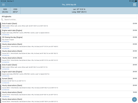Tap the 'Sunset at lat 60° 06.2' N' description
138x103 pixels.
[14, 81]
